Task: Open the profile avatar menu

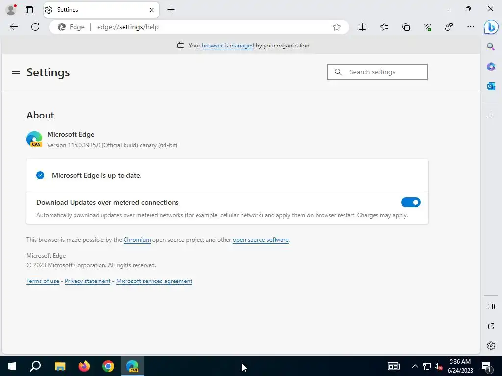Action: (x=11, y=10)
